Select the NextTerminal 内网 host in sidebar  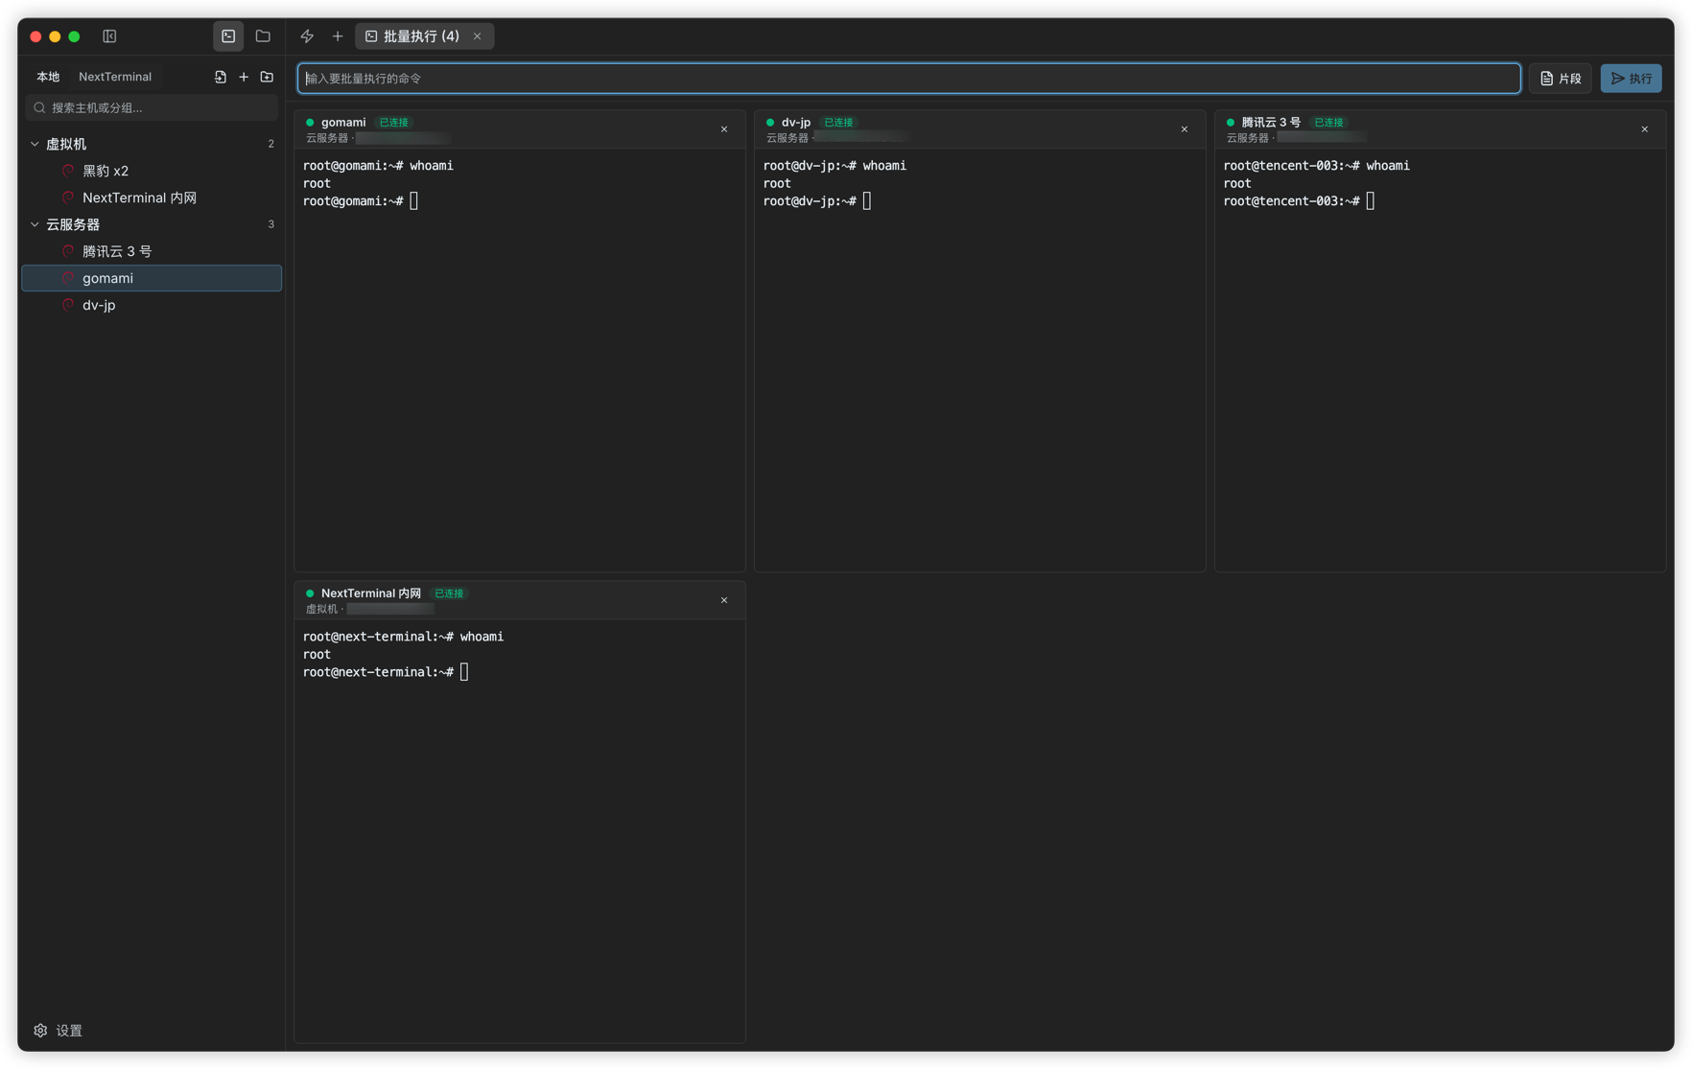152,198
